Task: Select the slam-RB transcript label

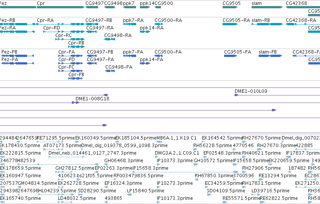Action: [261, 20]
